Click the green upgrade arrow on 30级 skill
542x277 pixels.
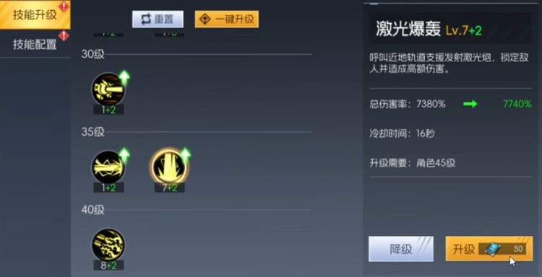124,78
